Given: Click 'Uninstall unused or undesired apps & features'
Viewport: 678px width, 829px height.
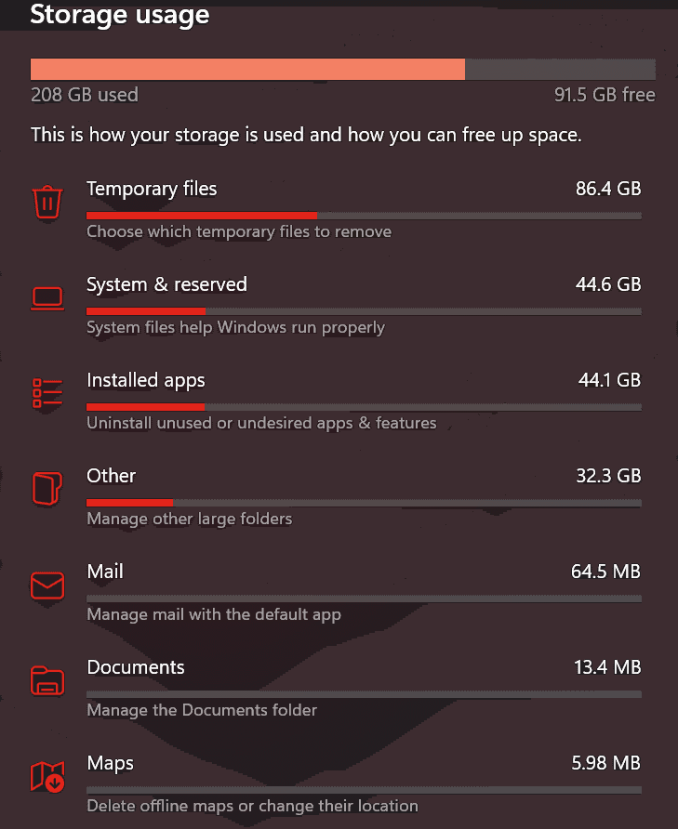Looking at the screenshot, I should [261, 423].
